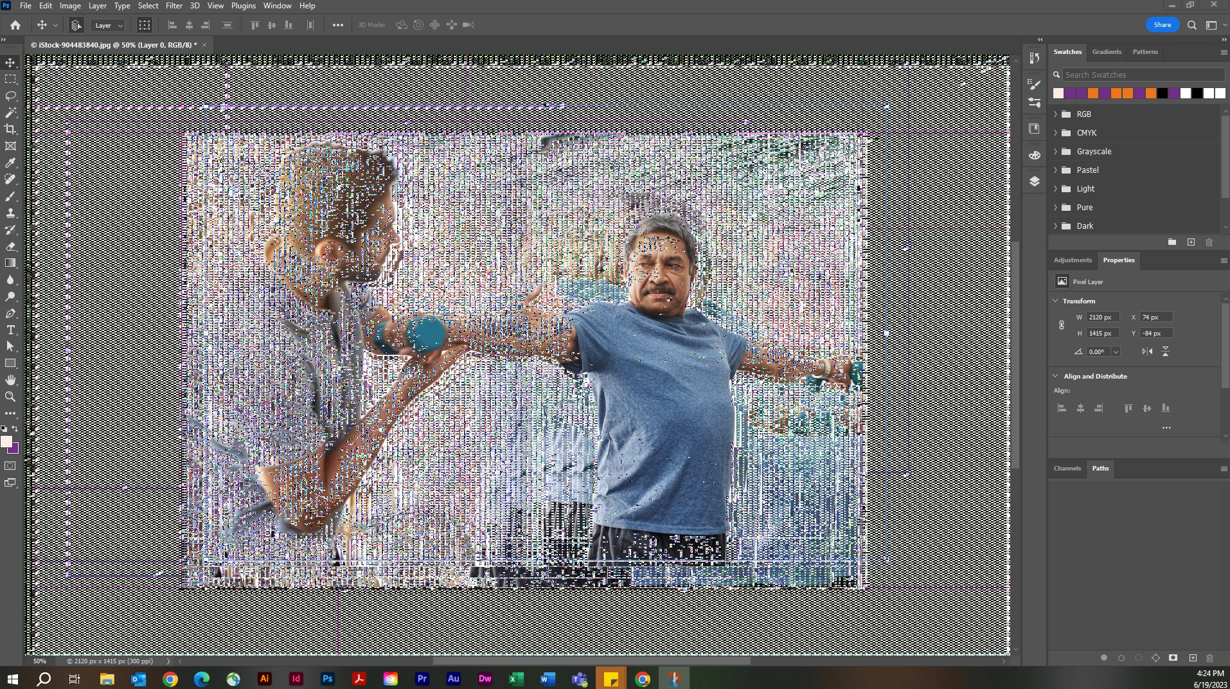Open the Search icon near Share
Viewport: 1230px width, 689px height.
pyautogui.click(x=1192, y=25)
